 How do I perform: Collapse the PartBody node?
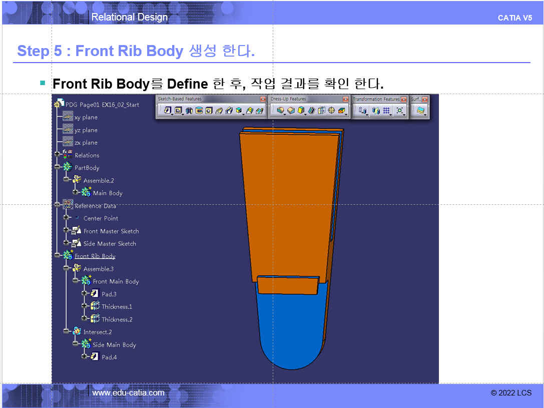pyautogui.click(x=57, y=167)
